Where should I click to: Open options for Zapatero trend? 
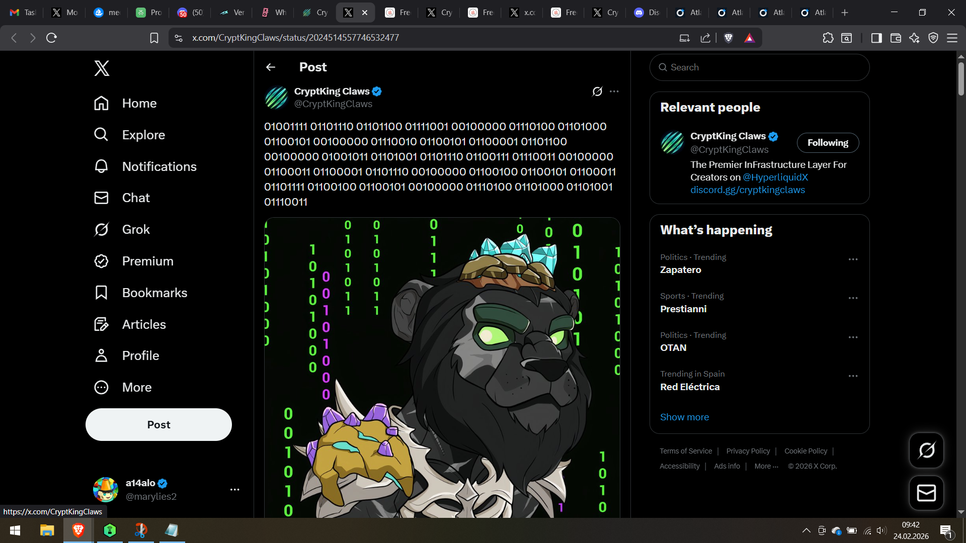[853, 259]
